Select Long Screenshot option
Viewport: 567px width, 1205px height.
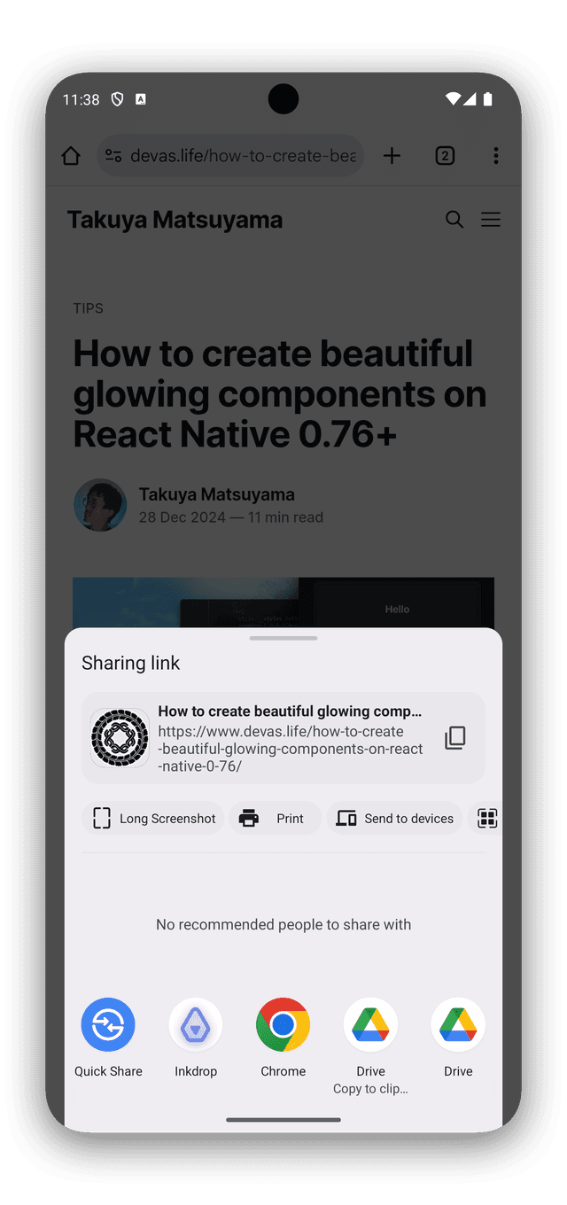coord(154,819)
